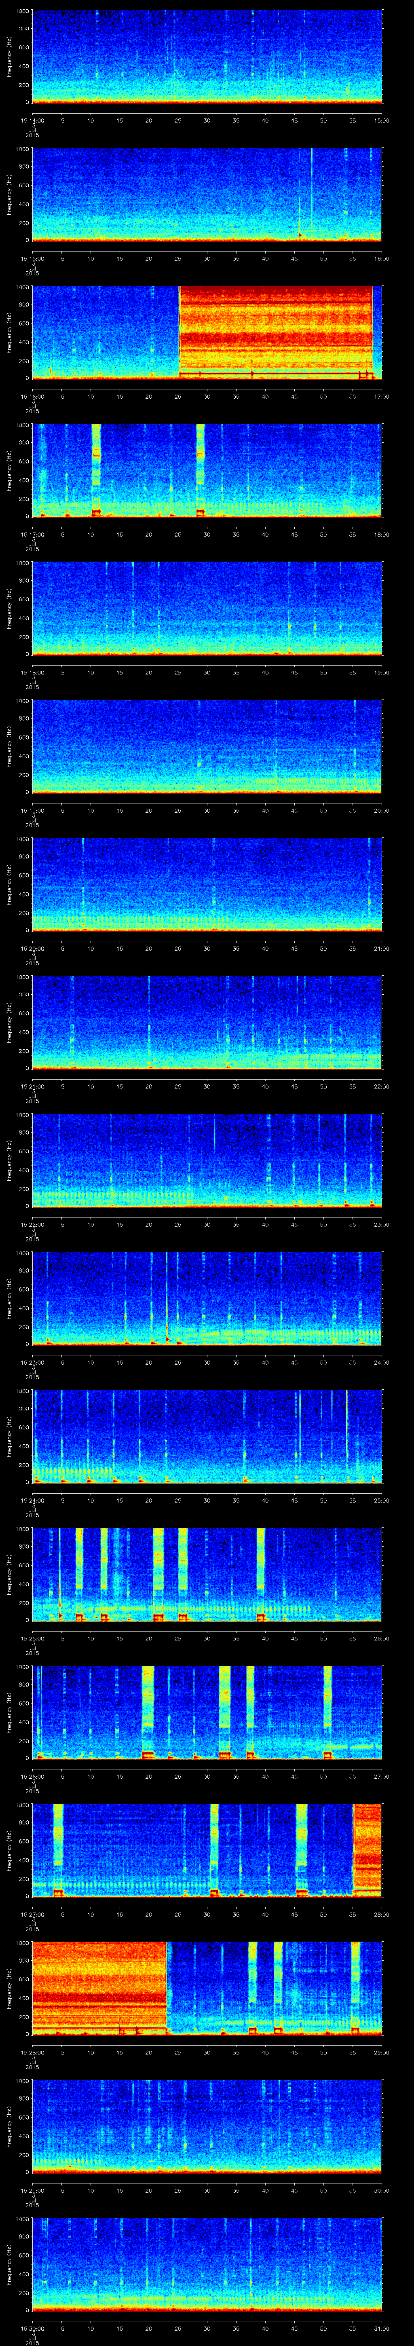Select the spectrogram panel starting at 15:29:00
This screenshot has height=2346, width=414.
click(x=207, y=2126)
